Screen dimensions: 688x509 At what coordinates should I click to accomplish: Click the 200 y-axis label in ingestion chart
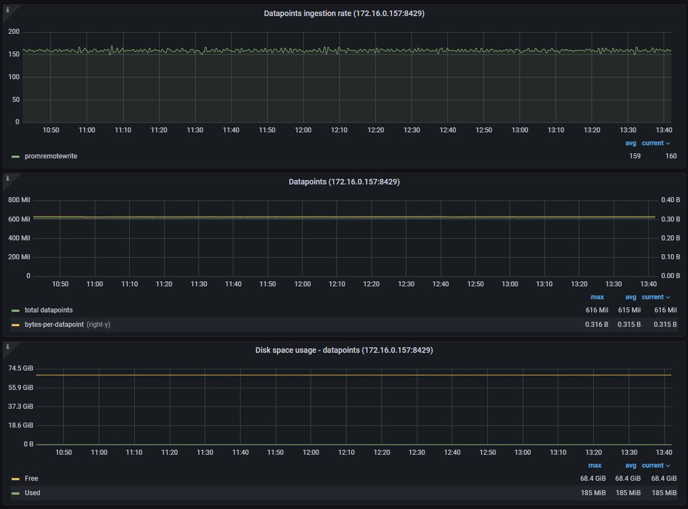(x=14, y=31)
